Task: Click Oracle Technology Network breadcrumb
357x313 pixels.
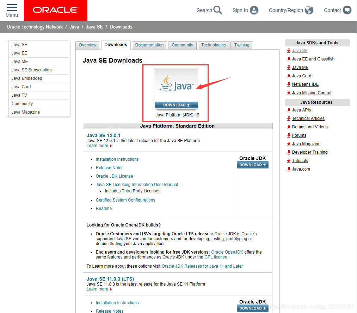Action: (x=35, y=27)
